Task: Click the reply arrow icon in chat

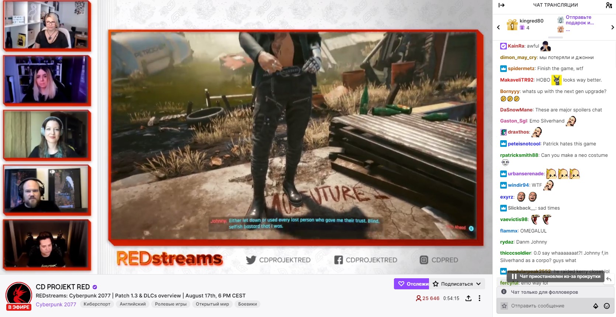Action: point(609,279)
